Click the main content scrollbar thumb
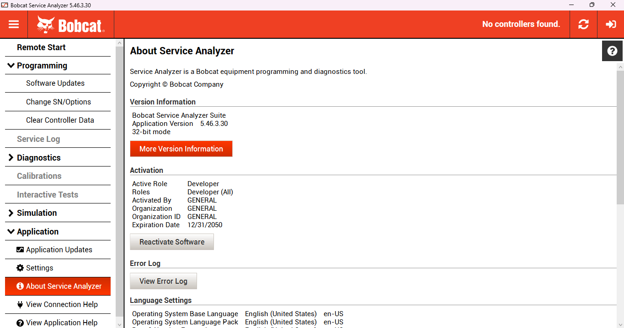 620,137
